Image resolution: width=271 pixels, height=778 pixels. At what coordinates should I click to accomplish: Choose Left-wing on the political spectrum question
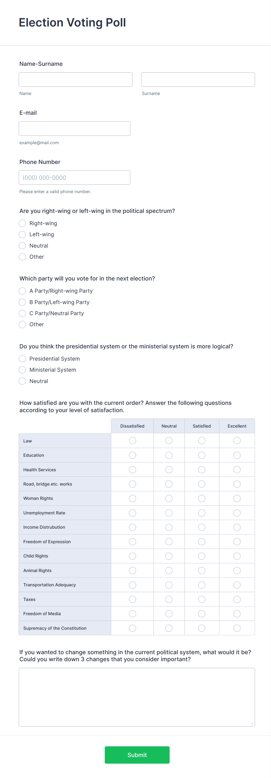(22, 234)
